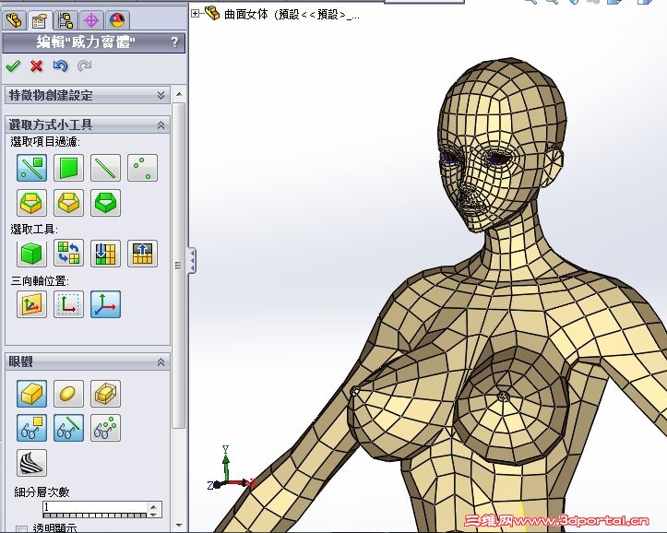The height and width of the screenshot is (533, 667).
Task: Click the greyed redo arrow
Action: [84, 65]
